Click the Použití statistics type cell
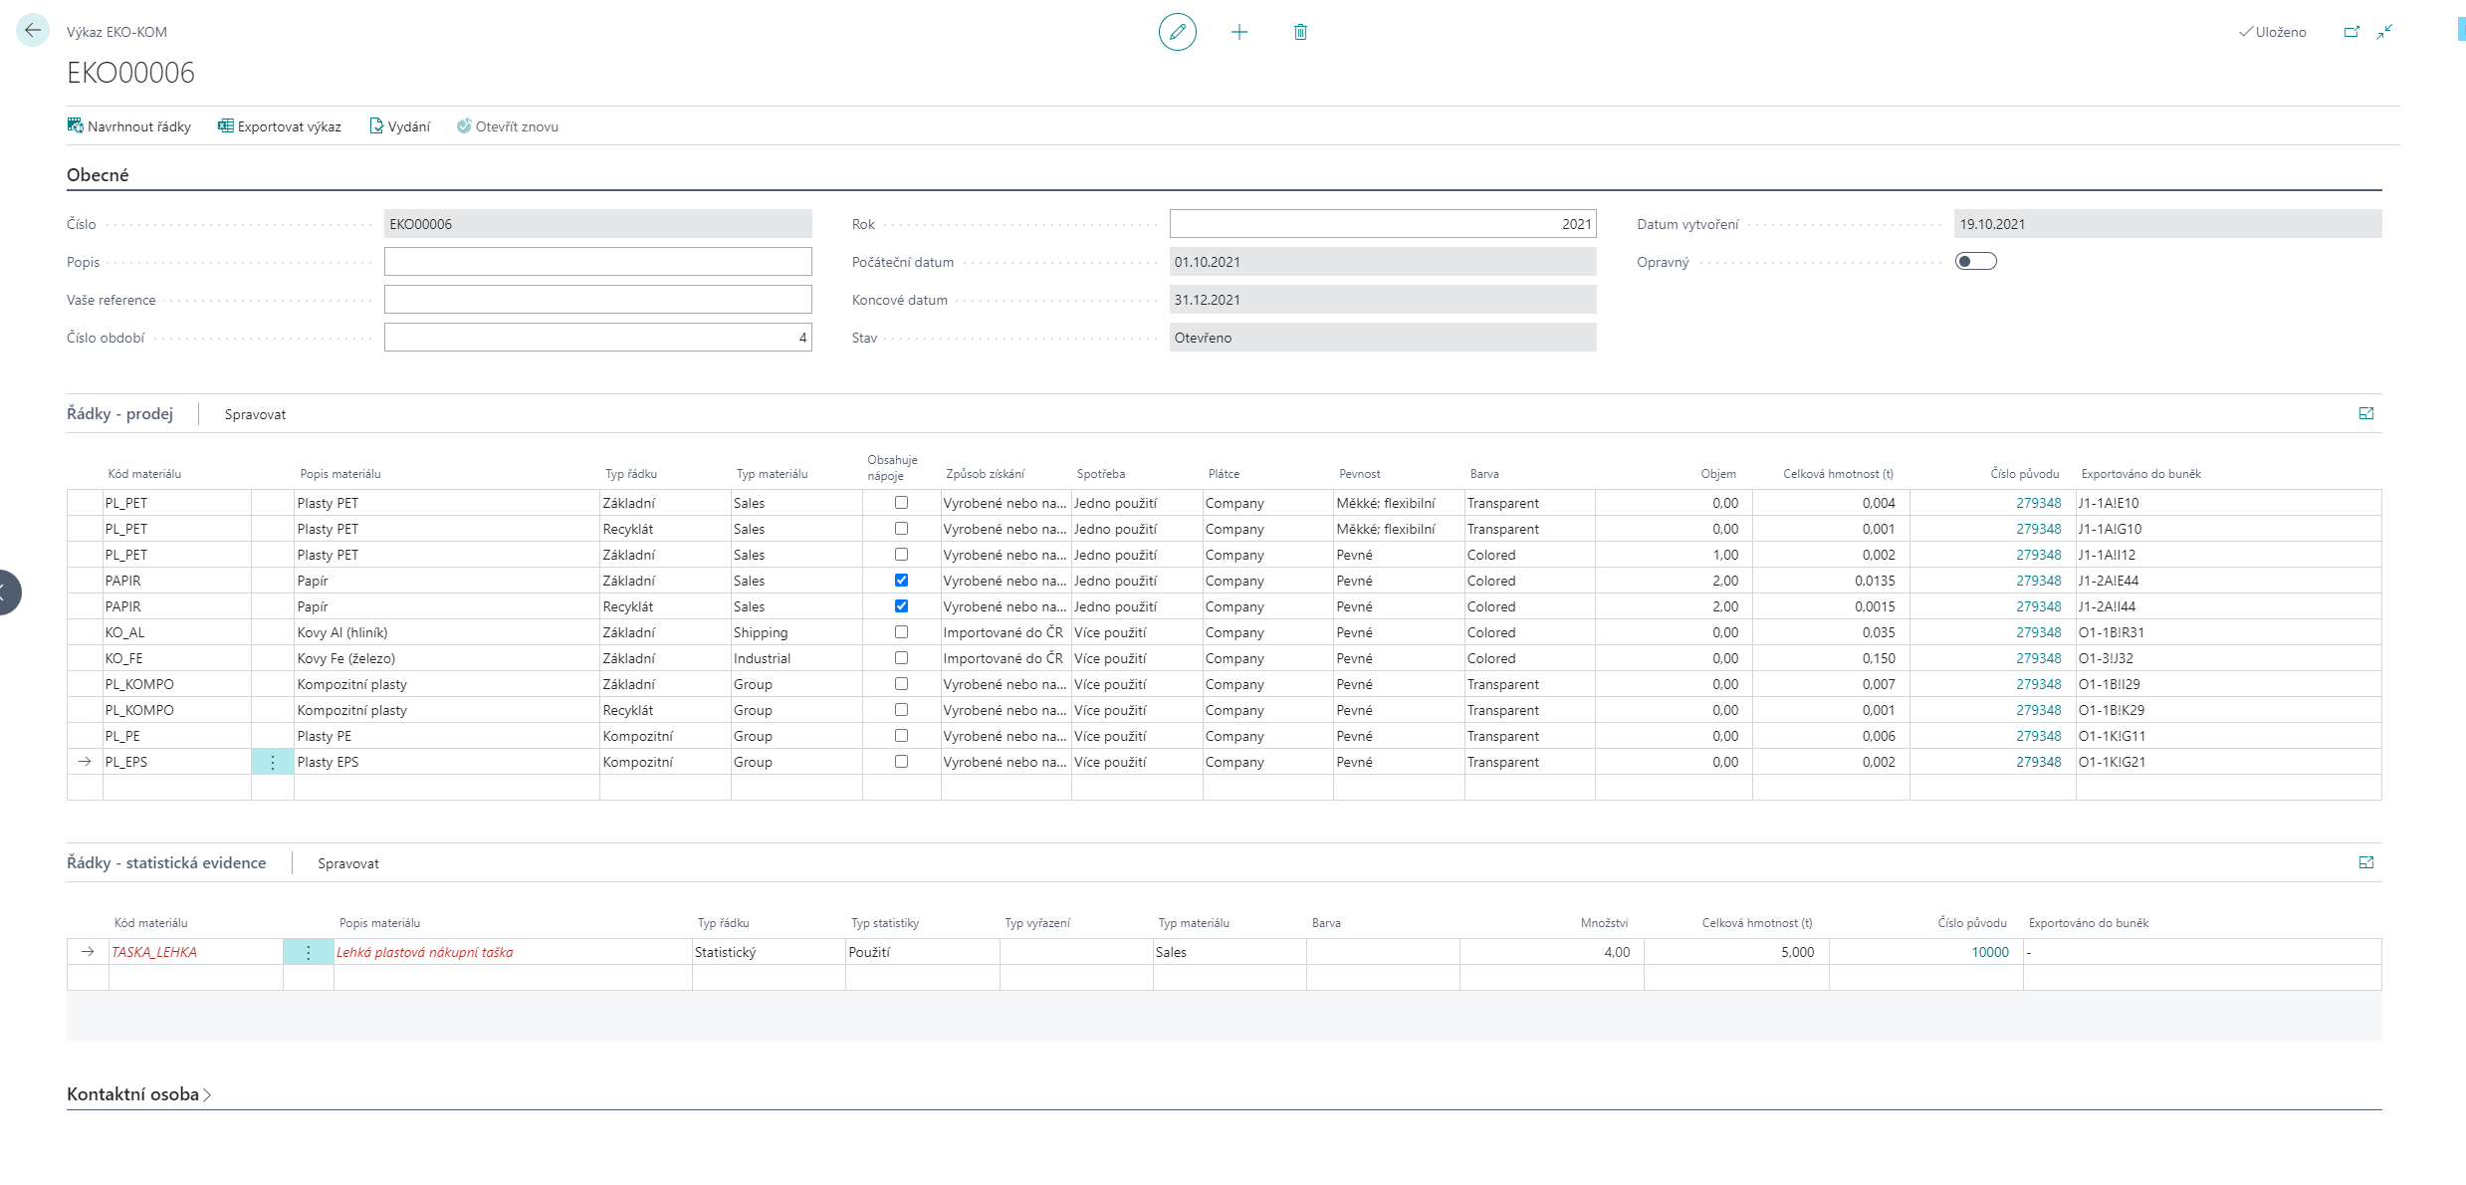The height and width of the screenshot is (1185, 2466). tap(922, 952)
